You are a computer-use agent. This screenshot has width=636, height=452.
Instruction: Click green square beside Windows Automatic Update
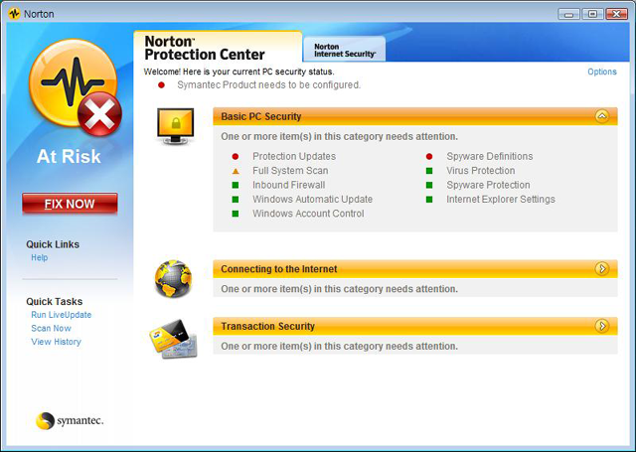pos(236,200)
